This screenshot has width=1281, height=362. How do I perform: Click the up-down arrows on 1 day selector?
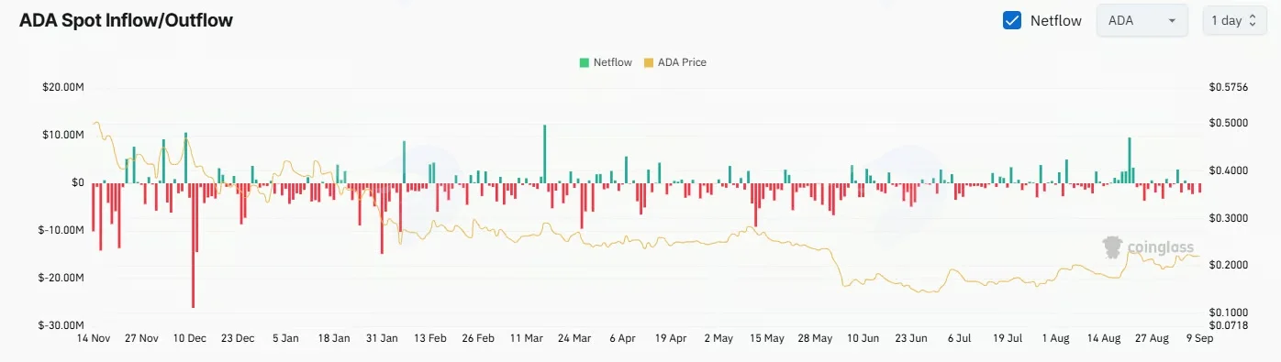[1253, 21]
